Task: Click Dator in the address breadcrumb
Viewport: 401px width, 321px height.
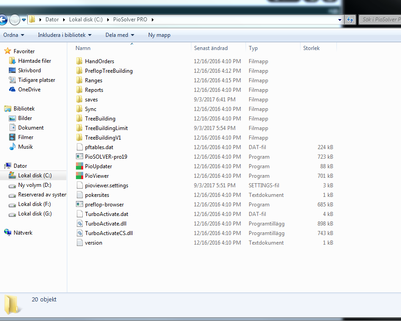Action: pyautogui.click(x=52, y=20)
